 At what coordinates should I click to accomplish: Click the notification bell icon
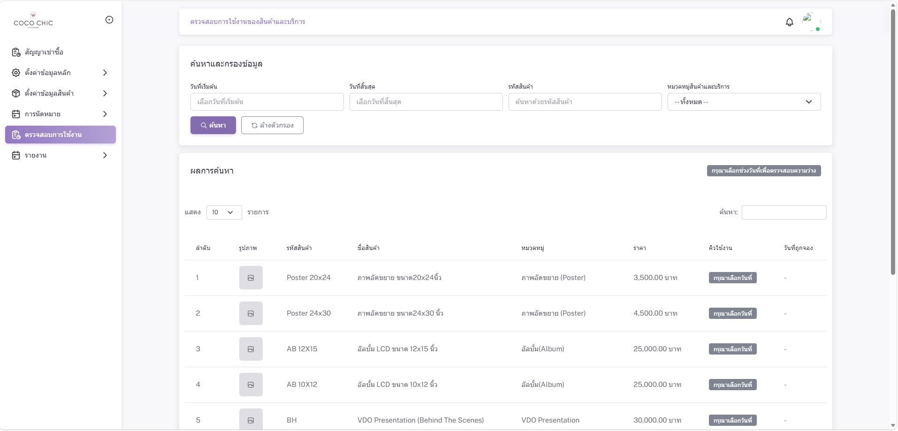pyautogui.click(x=789, y=22)
